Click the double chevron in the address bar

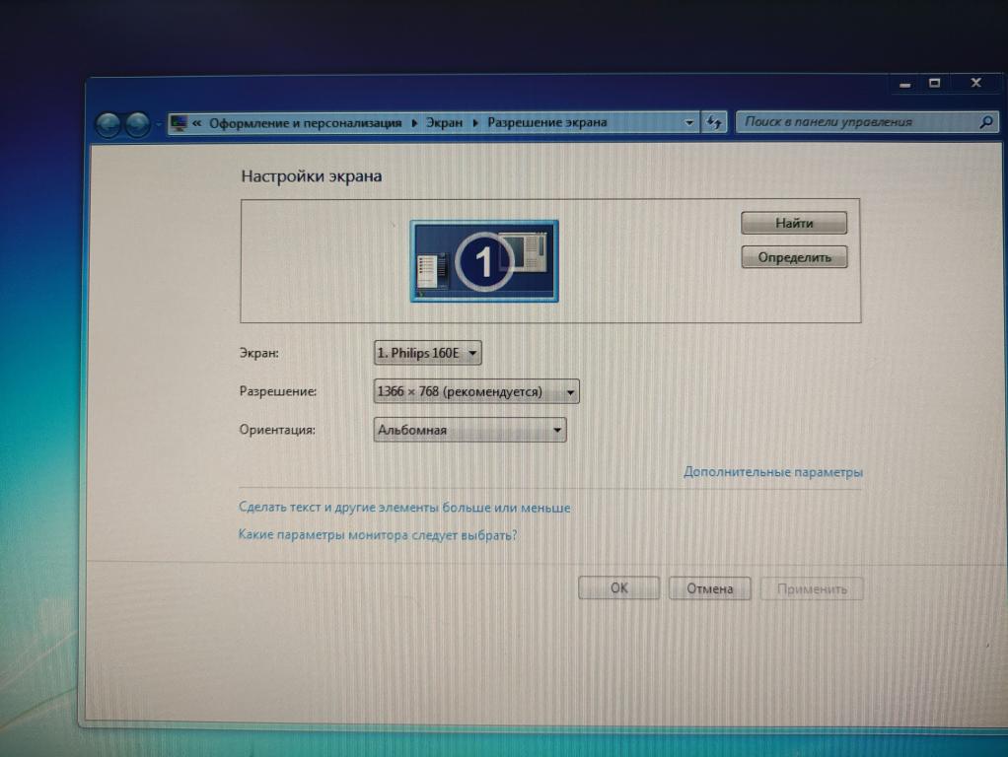pyautogui.click(x=196, y=123)
